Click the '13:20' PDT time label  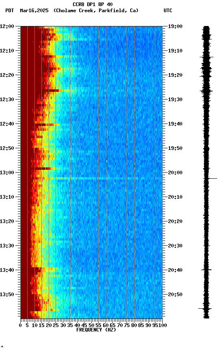(x=7, y=221)
